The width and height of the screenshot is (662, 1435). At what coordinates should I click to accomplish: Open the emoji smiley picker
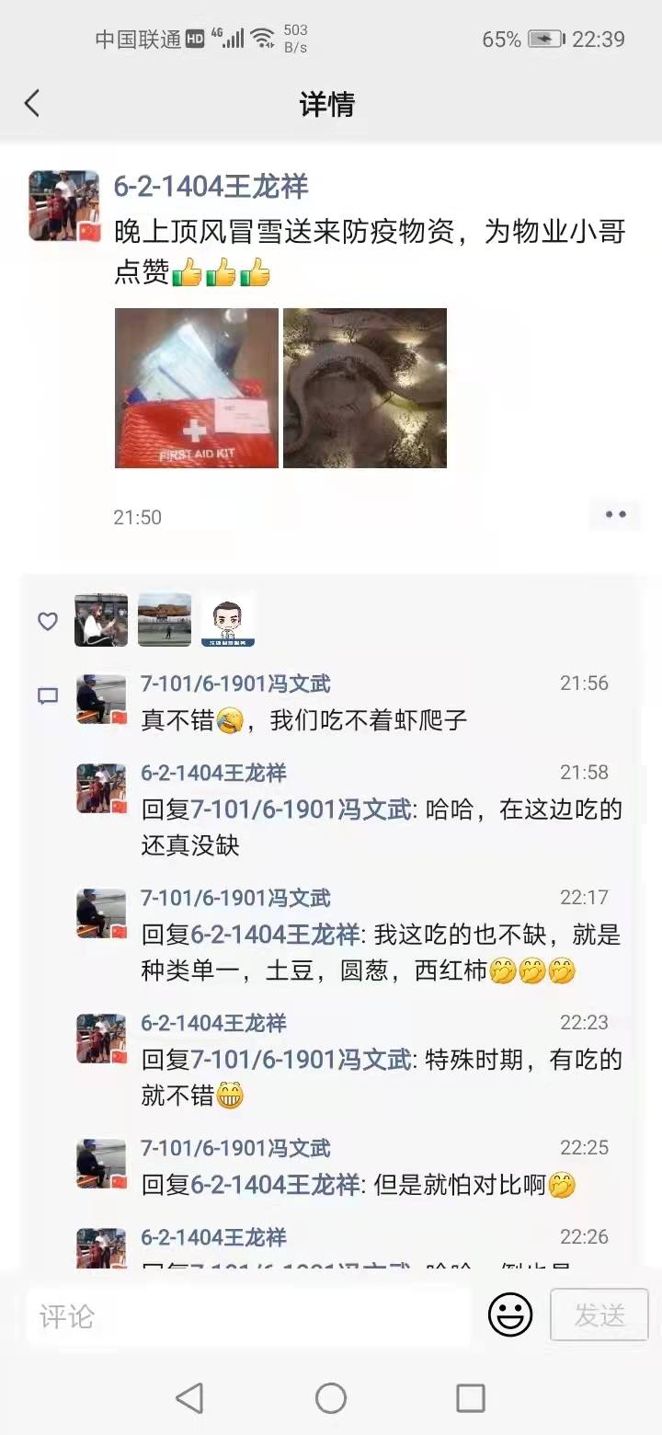coord(510,1314)
